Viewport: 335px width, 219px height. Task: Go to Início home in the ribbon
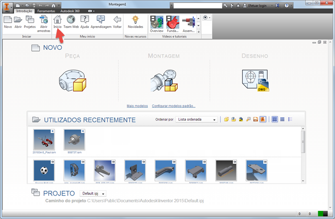coord(57,22)
